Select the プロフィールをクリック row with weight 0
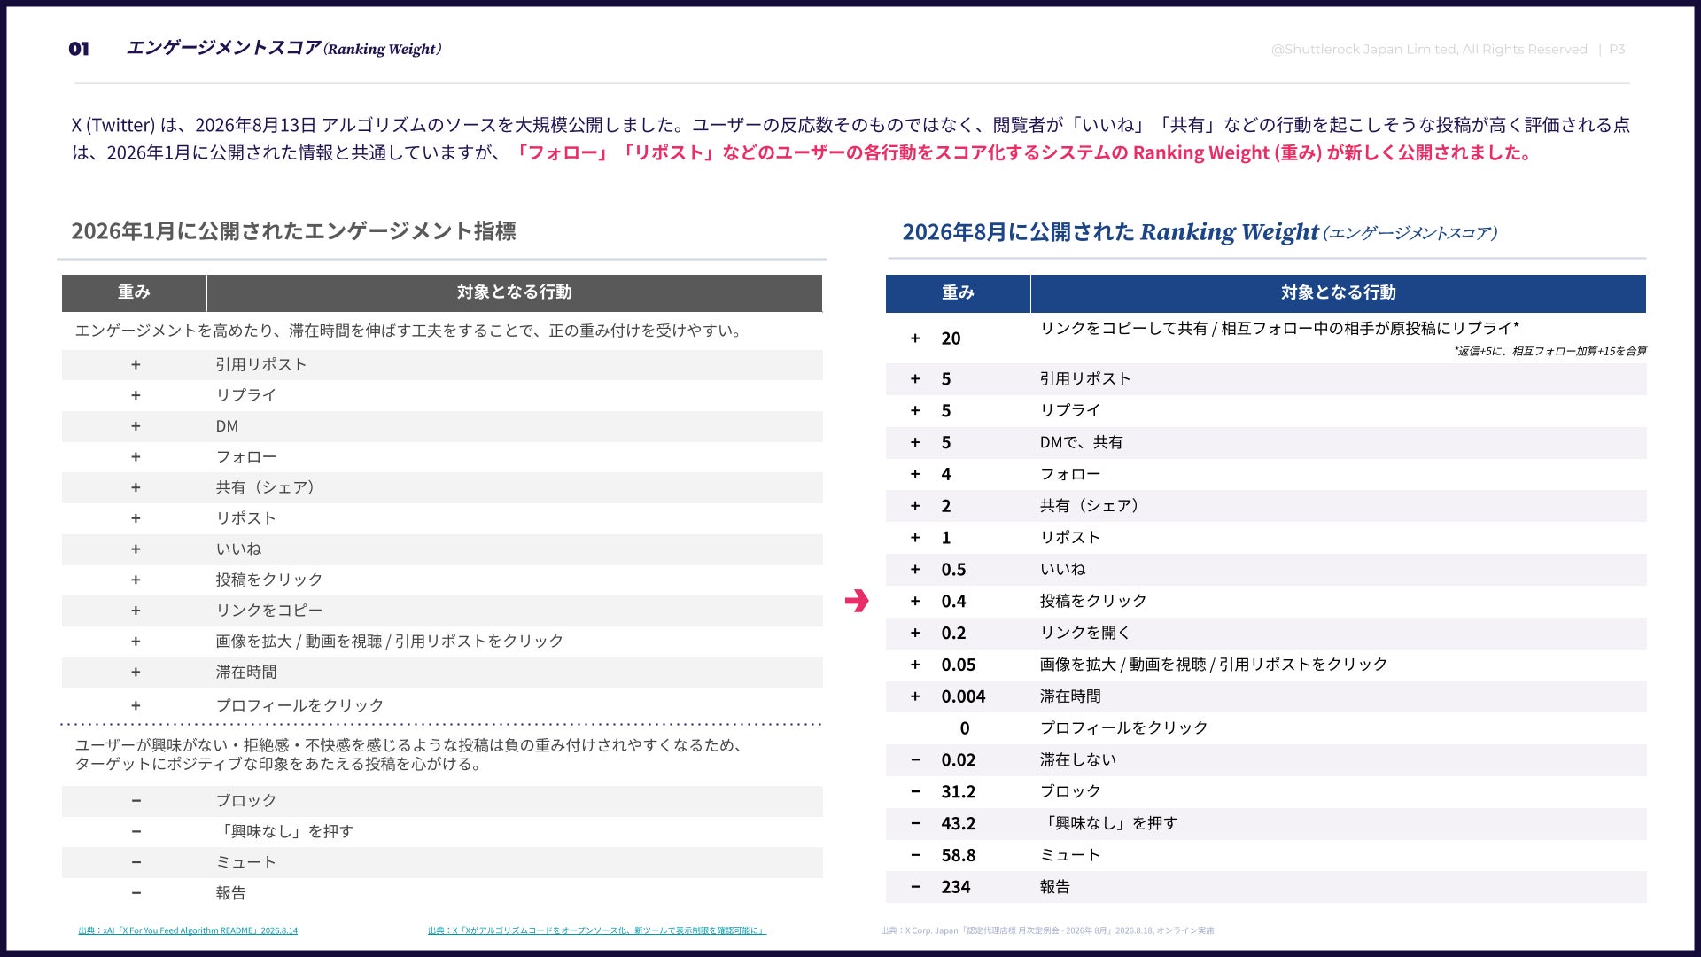Screen dimensions: 1701x957 click(1266, 728)
